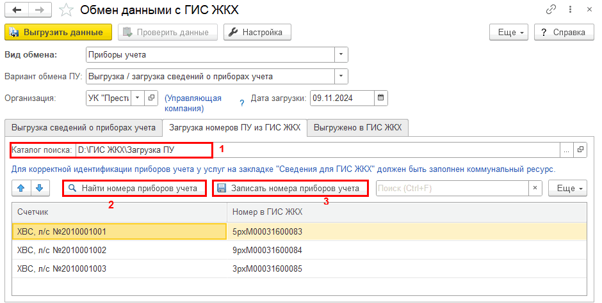602x303 pixels.
Task: Open the organization card icon next to УК
Action: coord(151,98)
